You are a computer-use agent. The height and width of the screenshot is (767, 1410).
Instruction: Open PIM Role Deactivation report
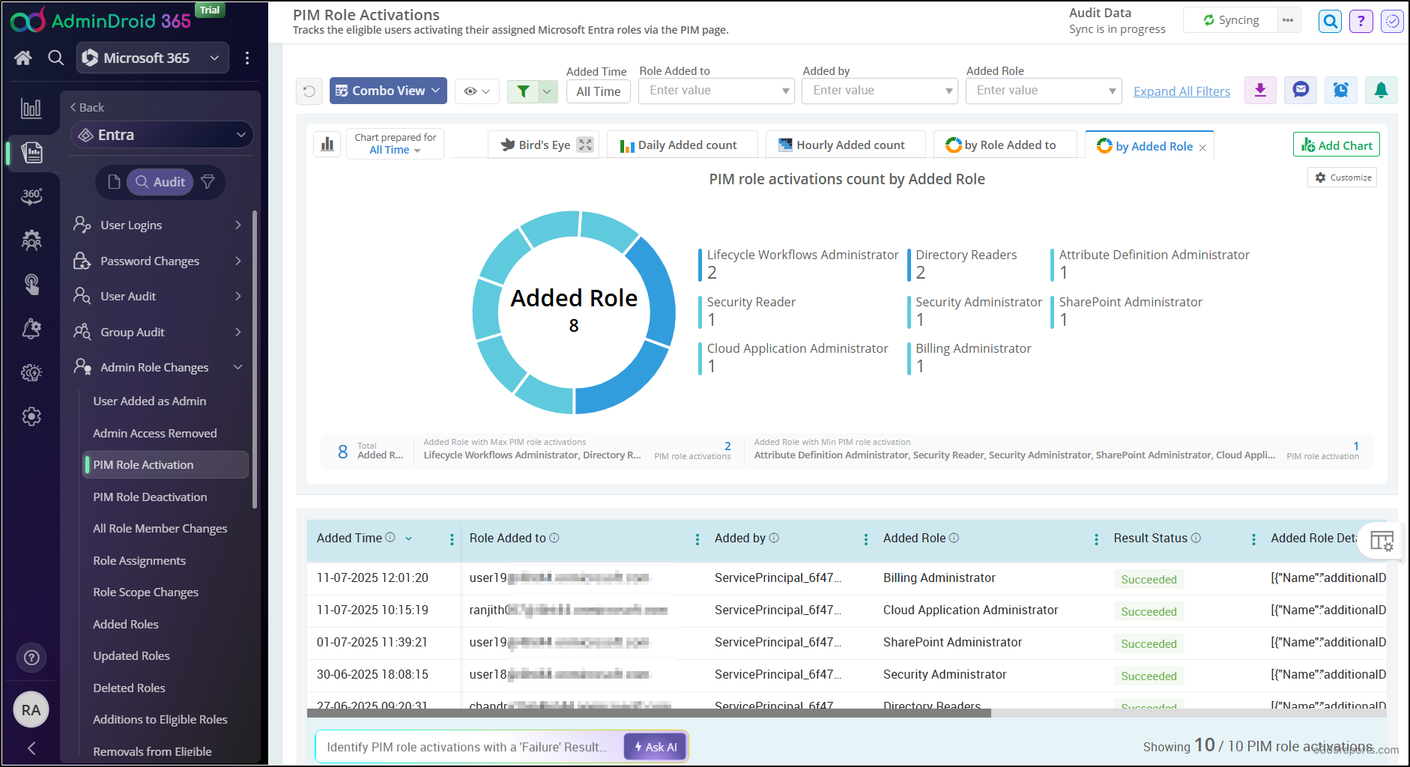click(150, 497)
